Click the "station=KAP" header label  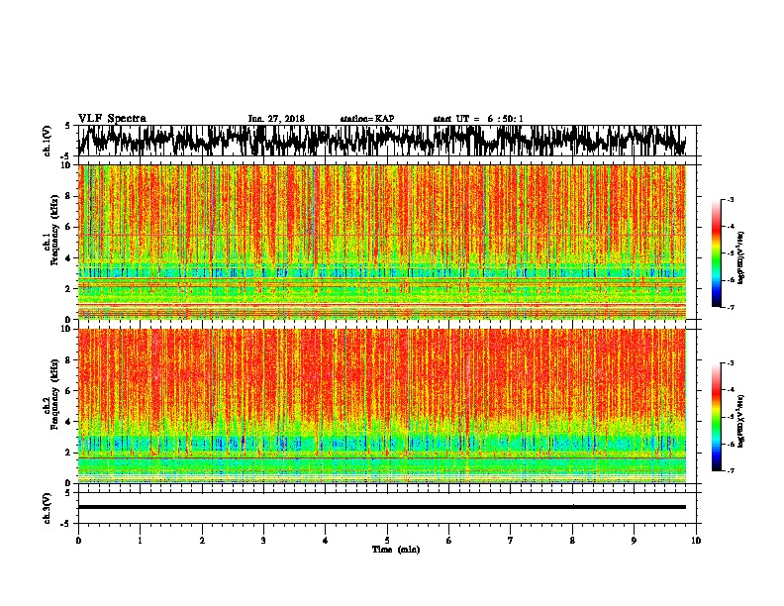tap(367, 119)
